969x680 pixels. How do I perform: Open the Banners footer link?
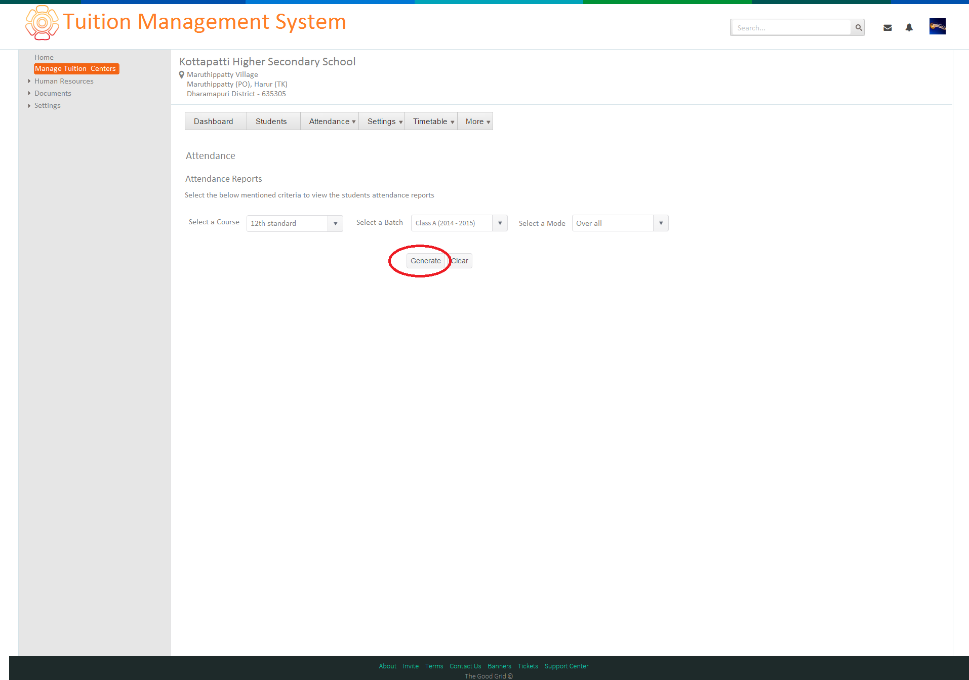pos(499,666)
